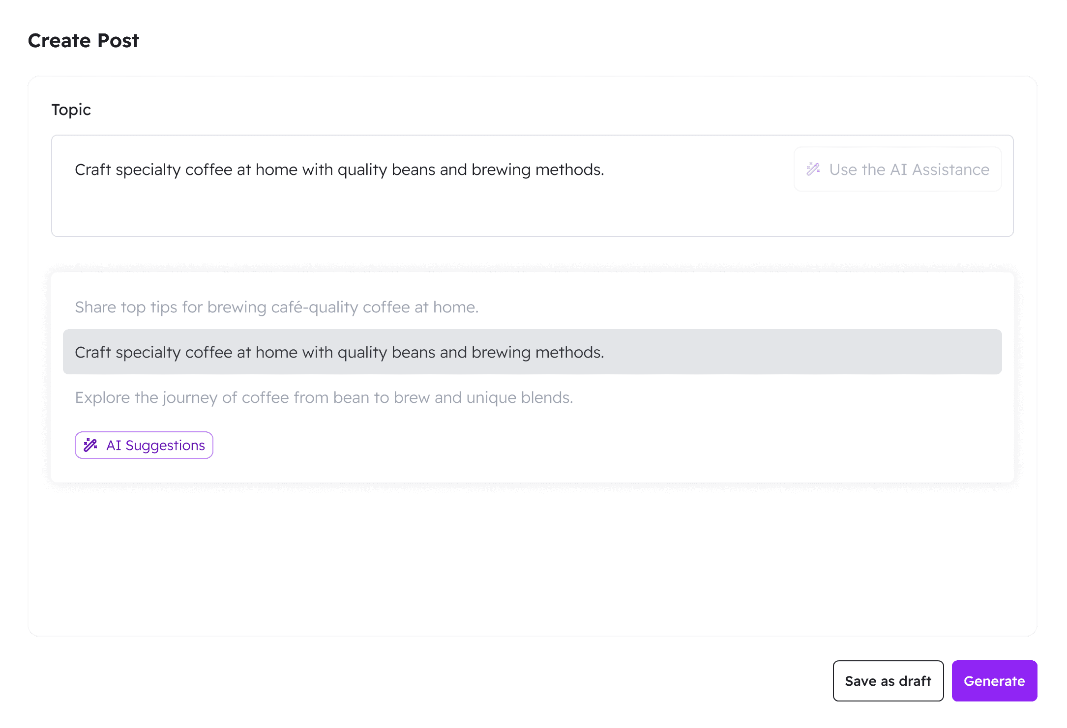This screenshot has width=1067, height=728.
Task: Click the purple Generate button at bottom right
Action: pyautogui.click(x=994, y=681)
